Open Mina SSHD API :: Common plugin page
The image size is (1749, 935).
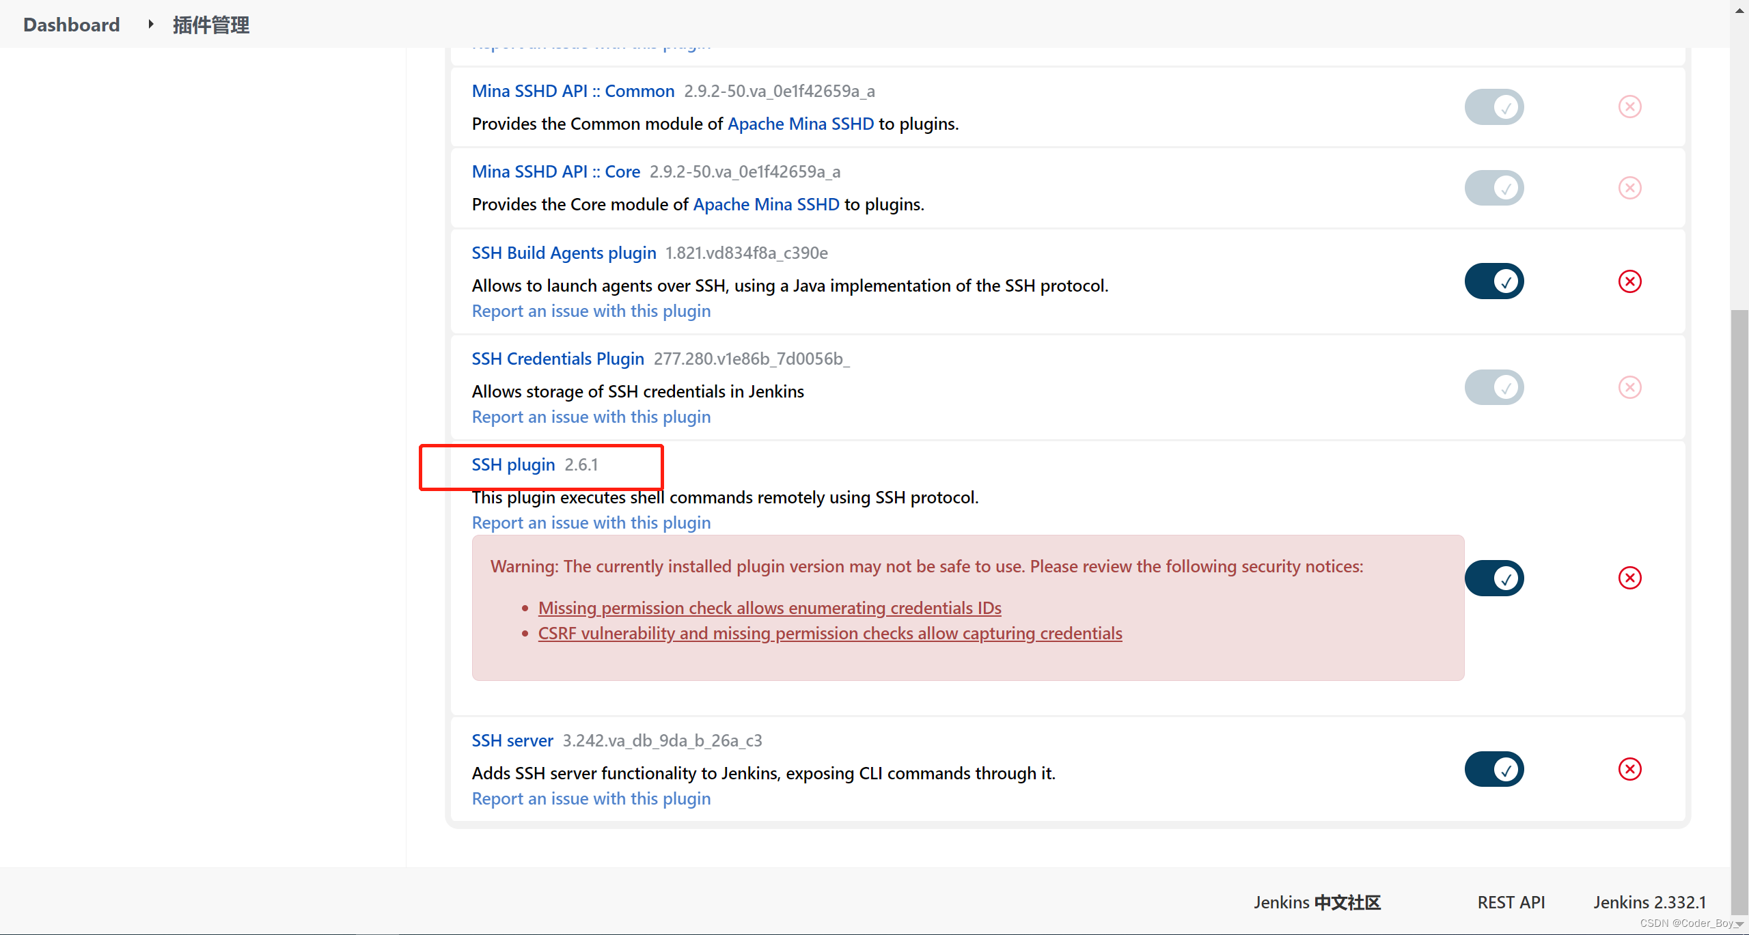tap(573, 91)
